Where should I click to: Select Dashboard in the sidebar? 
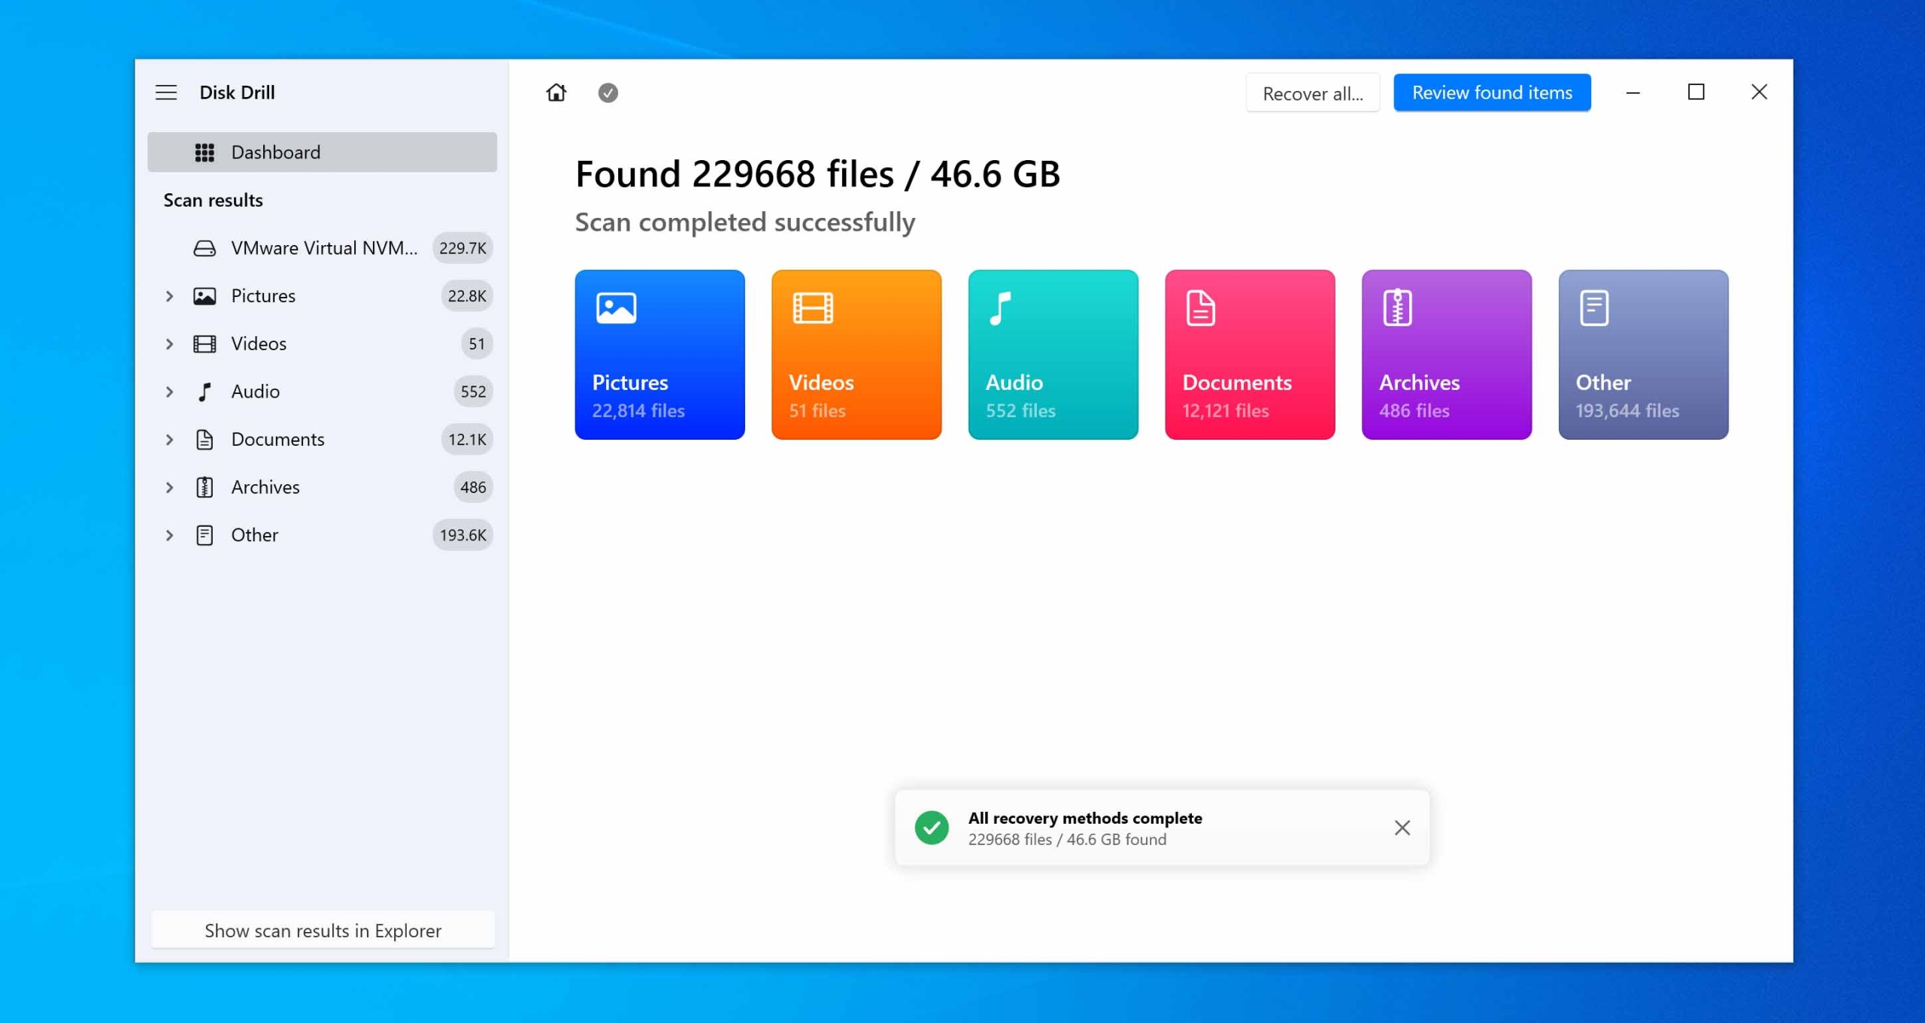point(322,153)
